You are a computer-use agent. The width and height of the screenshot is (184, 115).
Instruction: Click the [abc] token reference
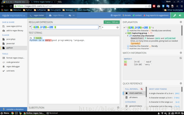point(177,93)
